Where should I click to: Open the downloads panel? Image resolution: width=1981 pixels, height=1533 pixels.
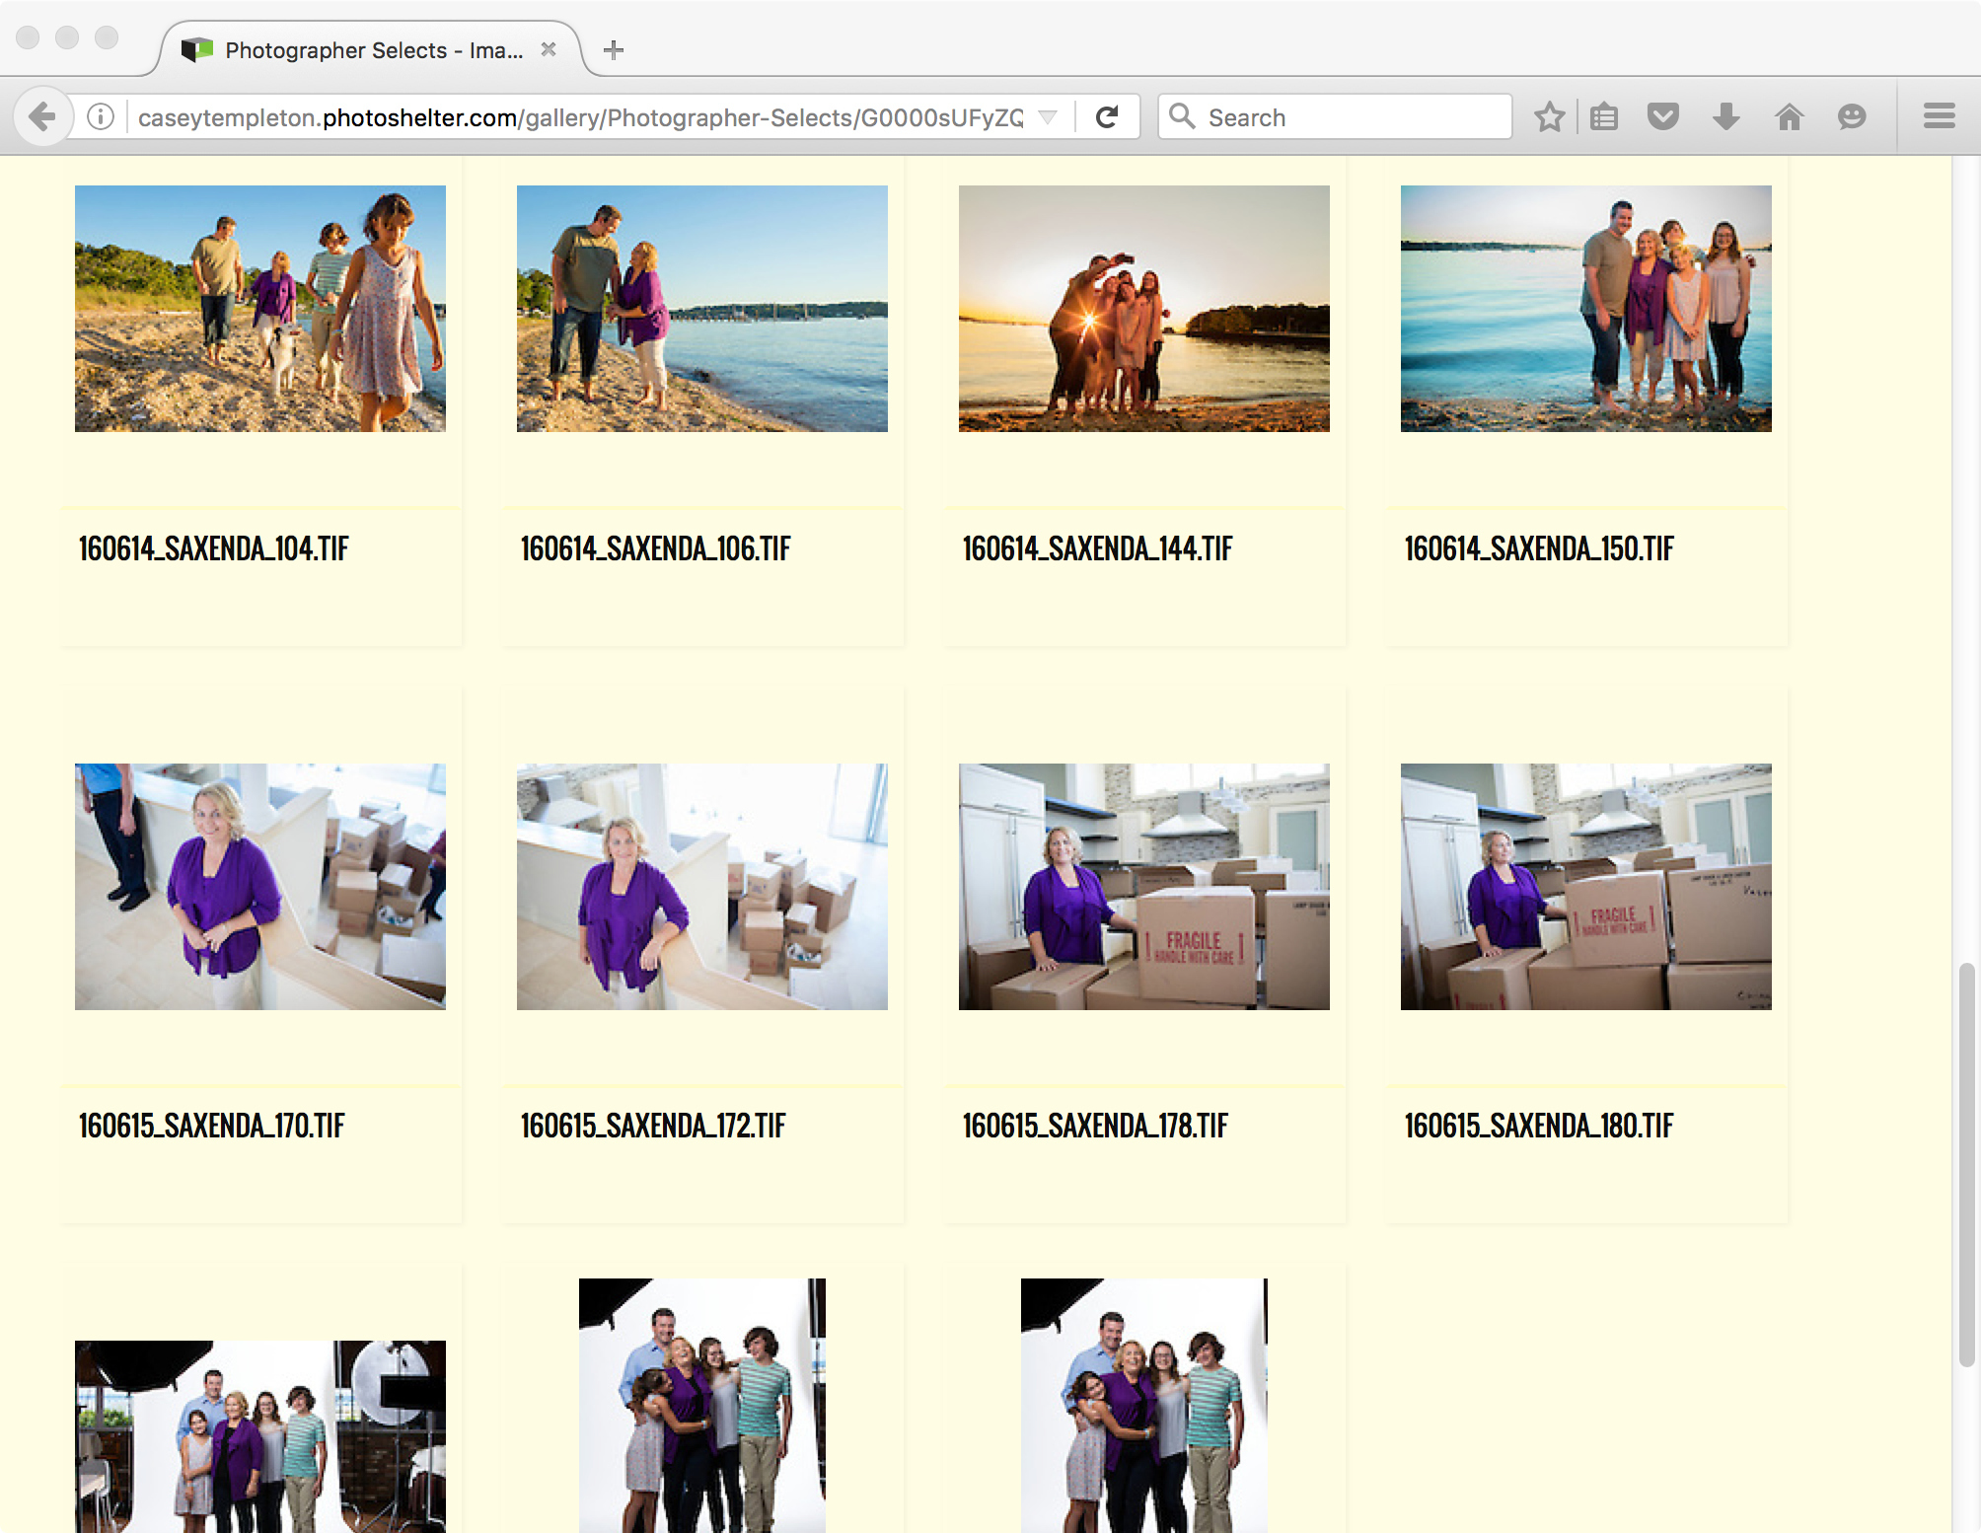pyautogui.click(x=1725, y=115)
